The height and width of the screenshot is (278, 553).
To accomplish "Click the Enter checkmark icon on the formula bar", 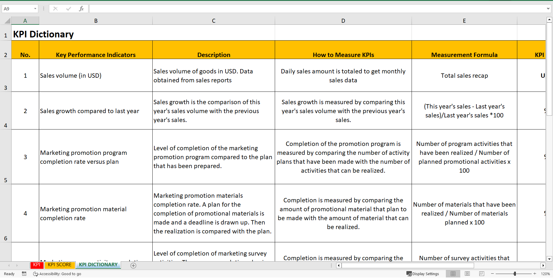I will (69, 9).
